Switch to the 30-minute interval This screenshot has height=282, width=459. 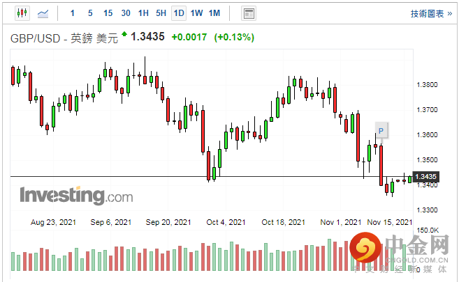(x=126, y=13)
